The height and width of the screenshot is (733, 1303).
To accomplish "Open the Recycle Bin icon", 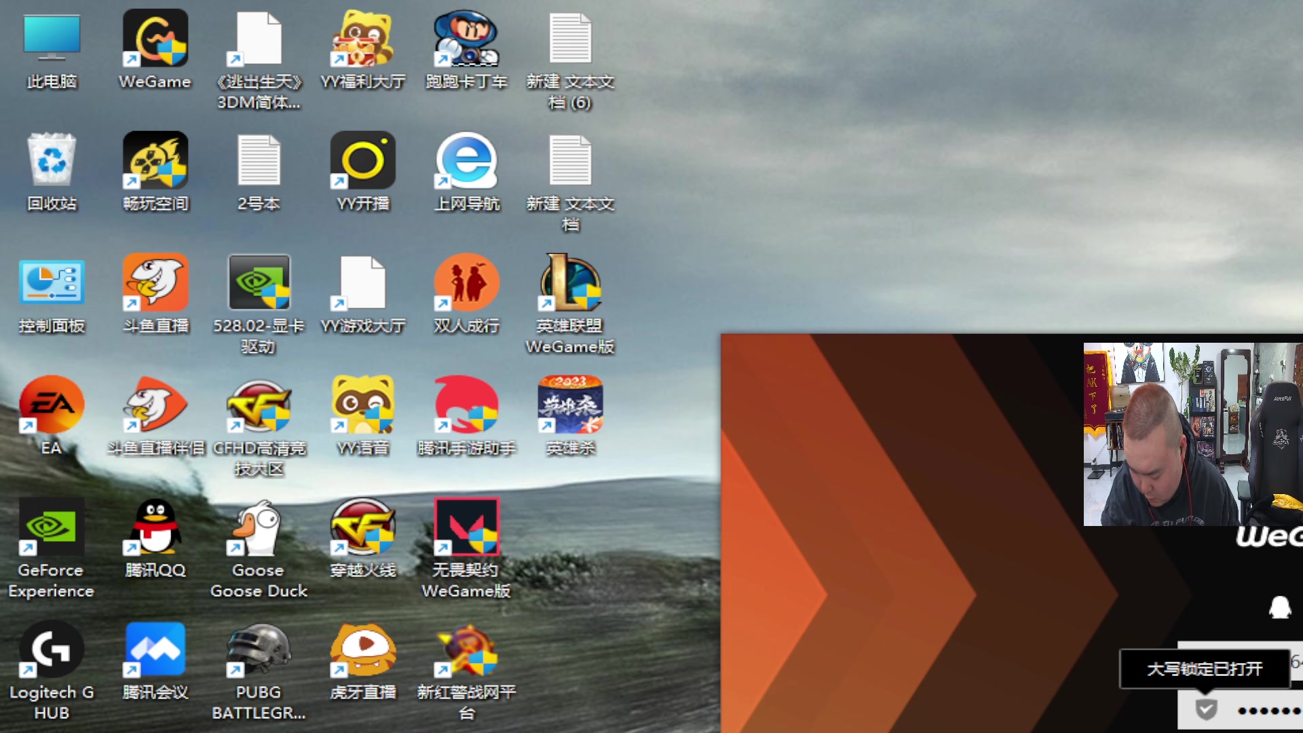I will click(x=52, y=161).
